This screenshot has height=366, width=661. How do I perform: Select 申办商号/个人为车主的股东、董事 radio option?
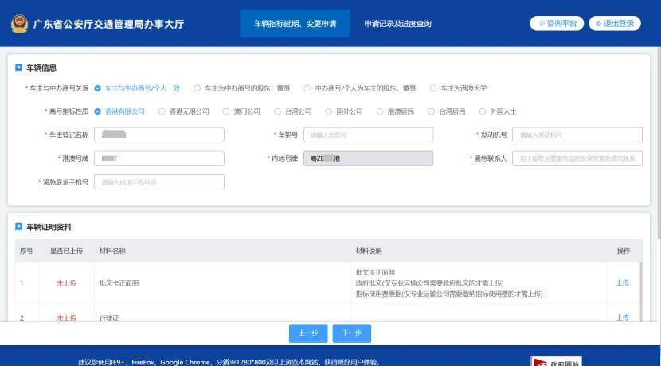[307, 88]
